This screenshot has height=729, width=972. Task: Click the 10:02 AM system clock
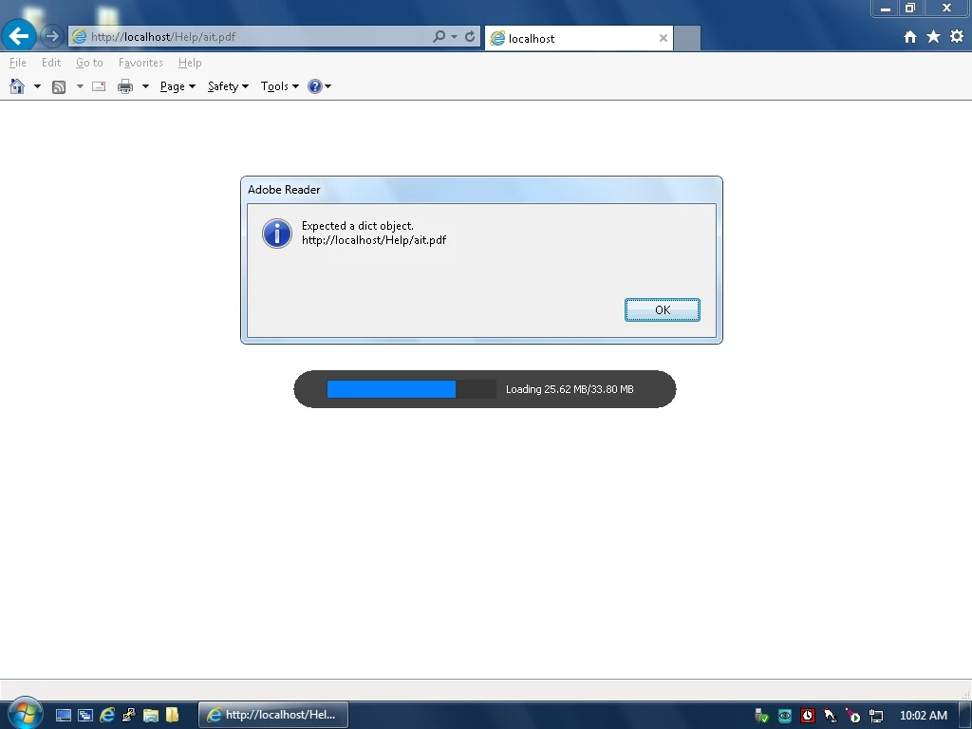click(924, 716)
